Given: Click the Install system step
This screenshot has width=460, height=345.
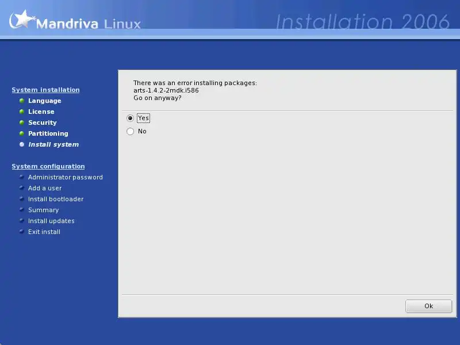Looking at the screenshot, I should coord(53,144).
